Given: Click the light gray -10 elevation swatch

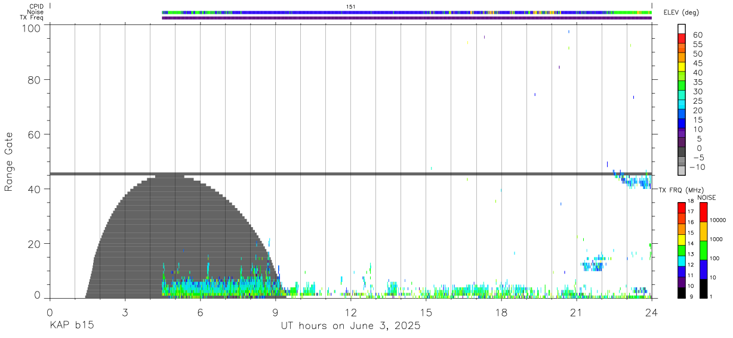Looking at the screenshot, I should (682, 170).
